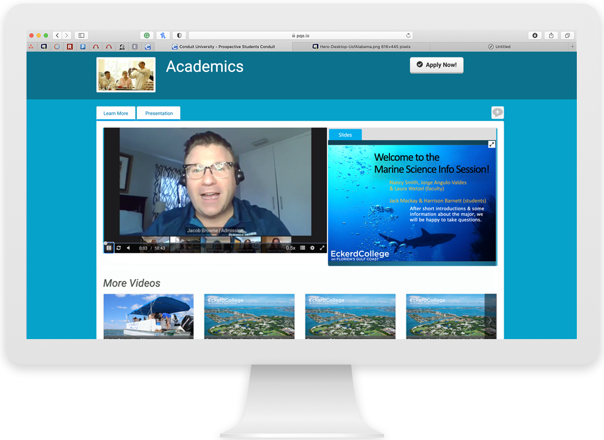Click the Academics lab photo thumbnail
Image resolution: width=604 pixels, height=440 pixels.
pyautogui.click(x=126, y=75)
